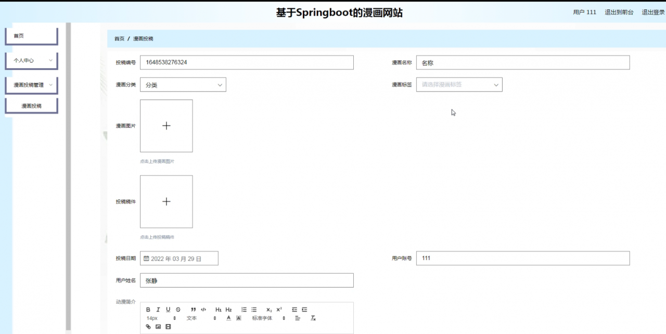Click plus icon to upload 投稿稿件
The image size is (666, 334).
click(x=166, y=201)
